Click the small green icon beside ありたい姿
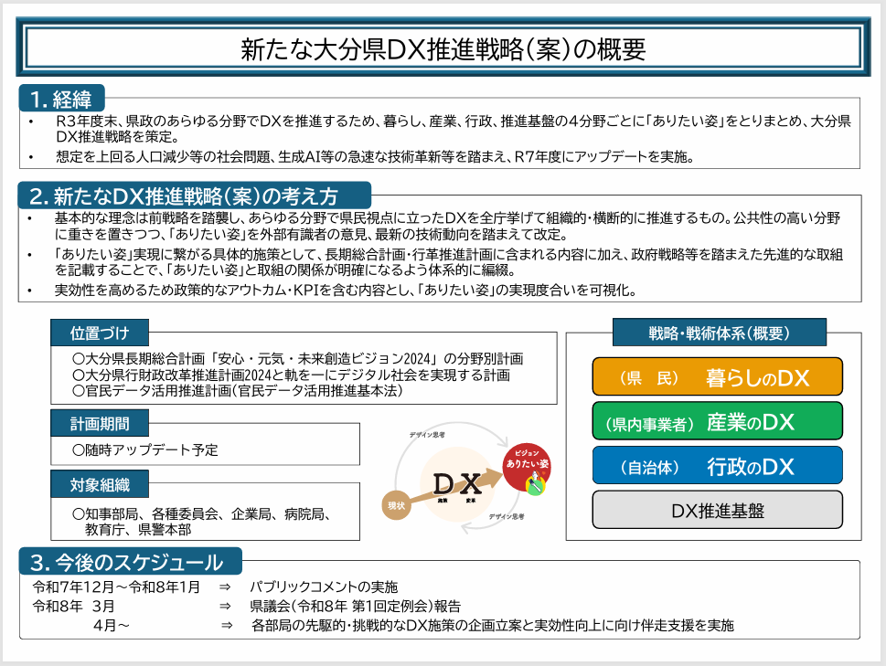 click(x=533, y=486)
